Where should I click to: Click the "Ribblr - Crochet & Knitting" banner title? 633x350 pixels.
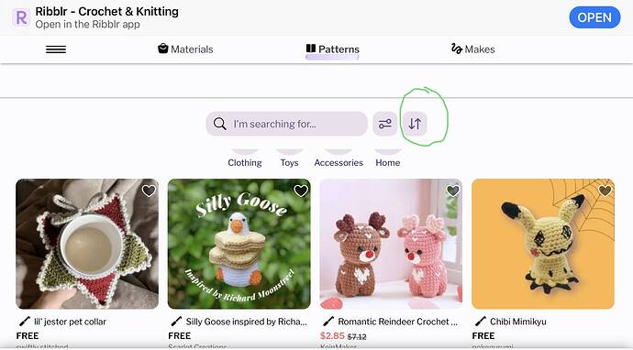107,12
